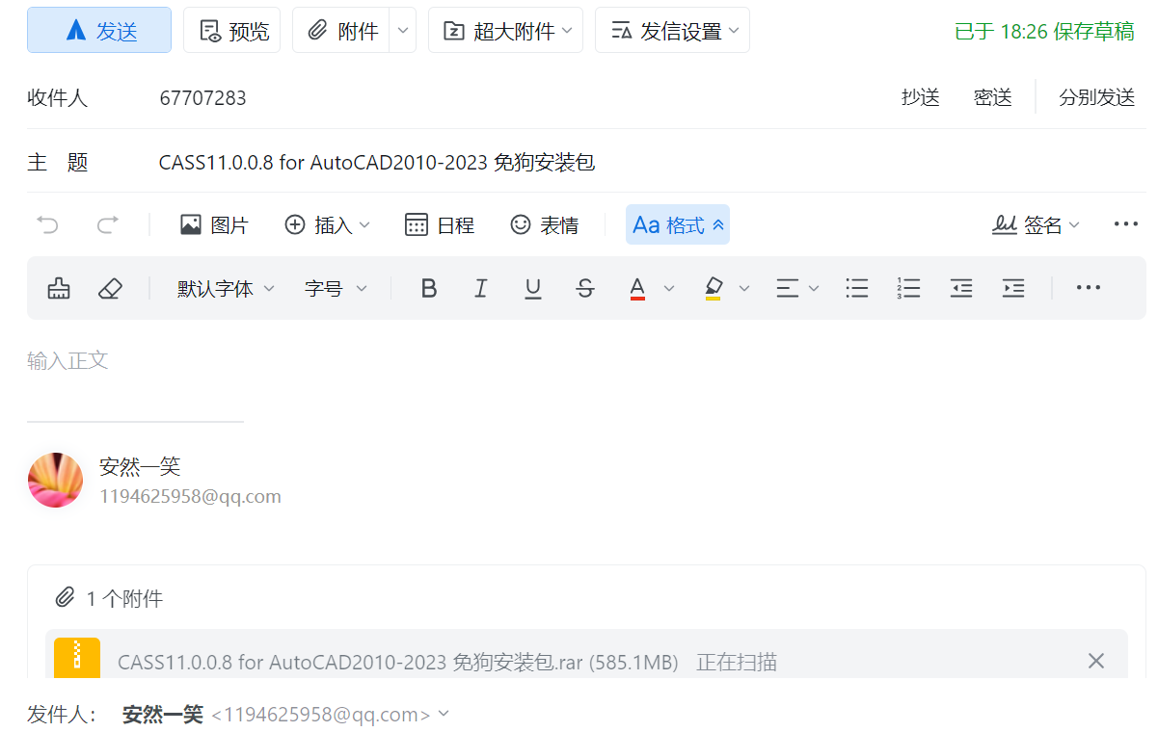
Task: Open Send Settings (发信设置) dropdown
Action: click(x=672, y=30)
